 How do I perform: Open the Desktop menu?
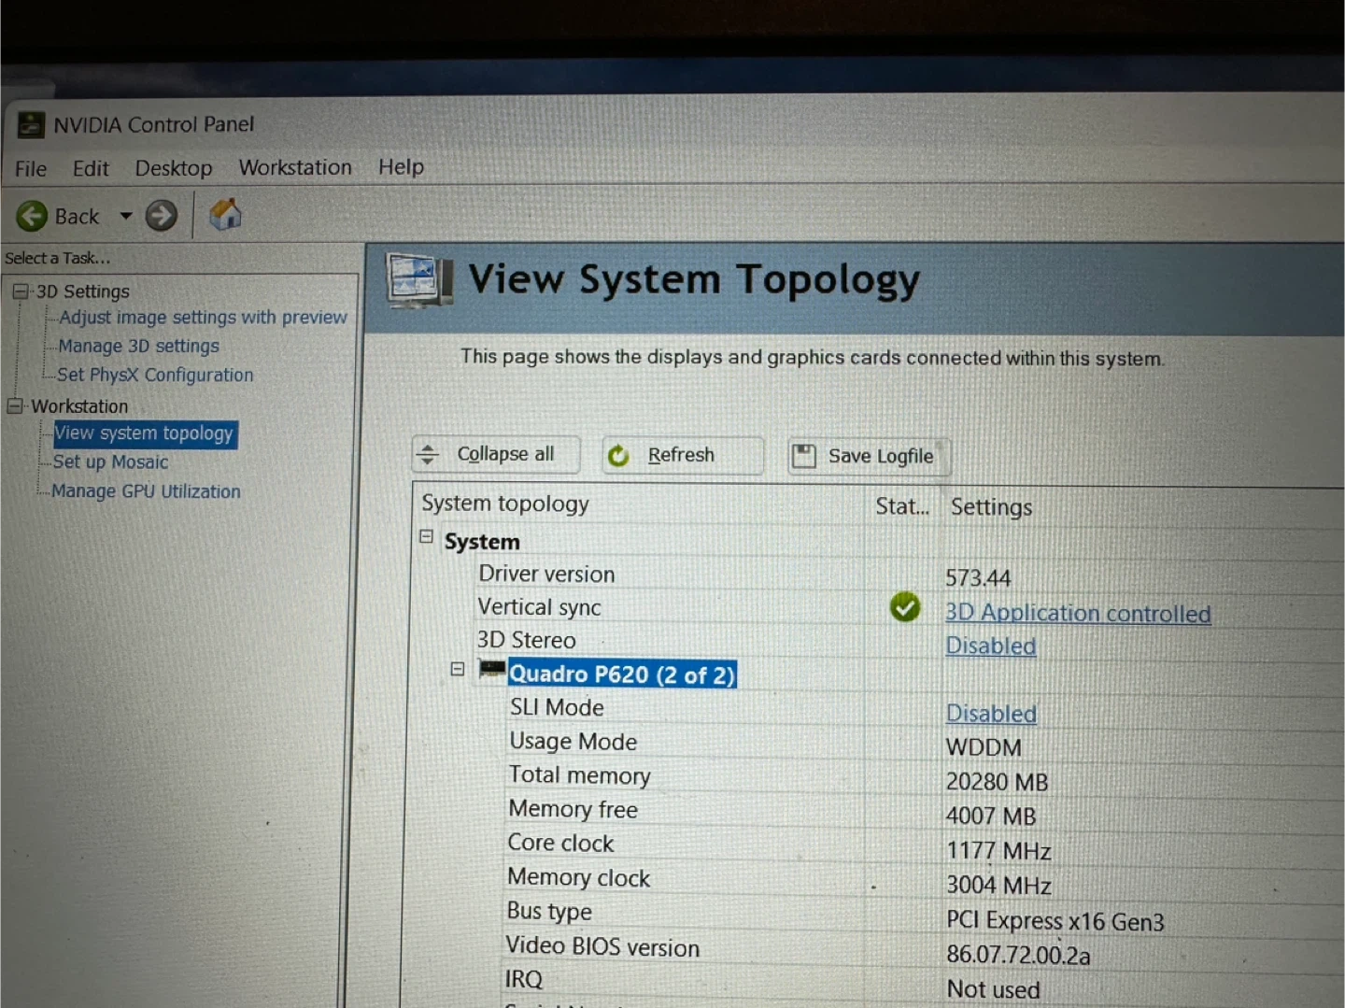[x=174, y=168]
